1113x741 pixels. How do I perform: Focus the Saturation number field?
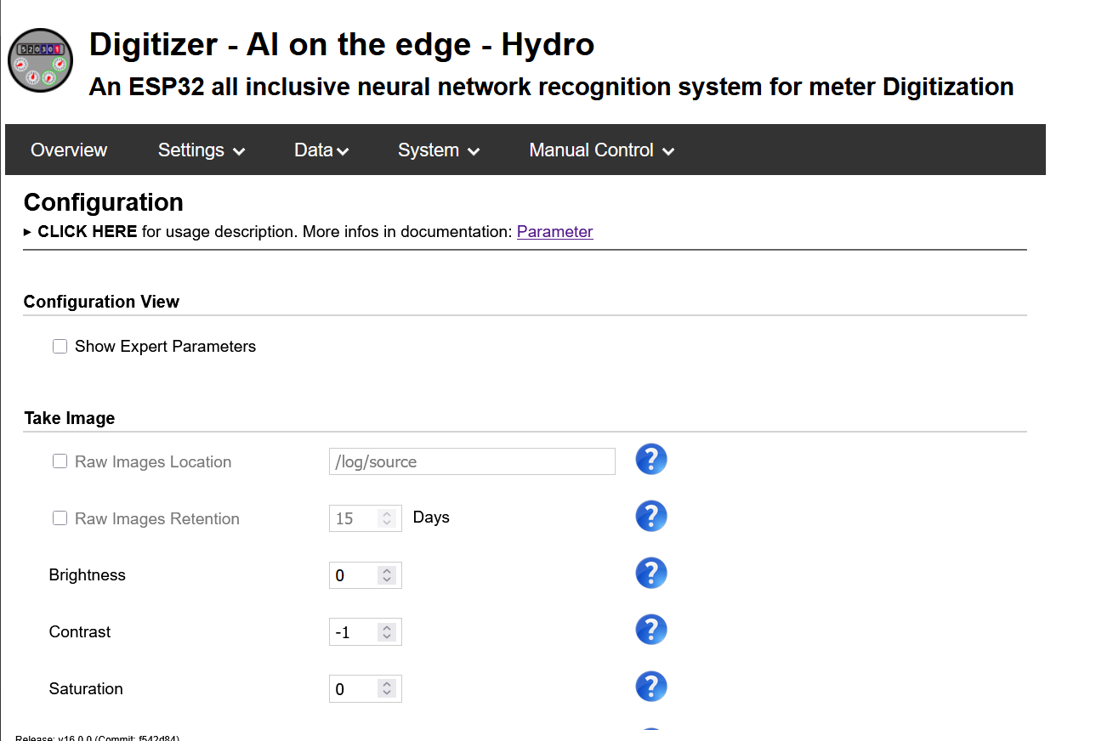(354, 689)
